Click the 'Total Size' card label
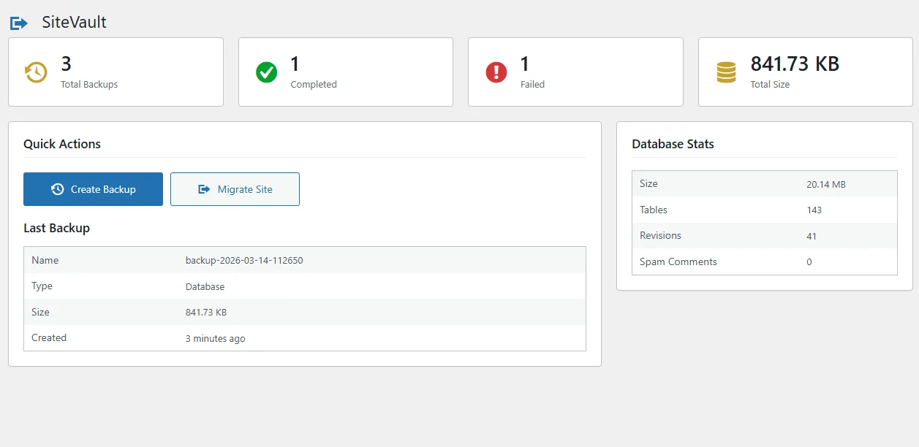 coord(770,85)
